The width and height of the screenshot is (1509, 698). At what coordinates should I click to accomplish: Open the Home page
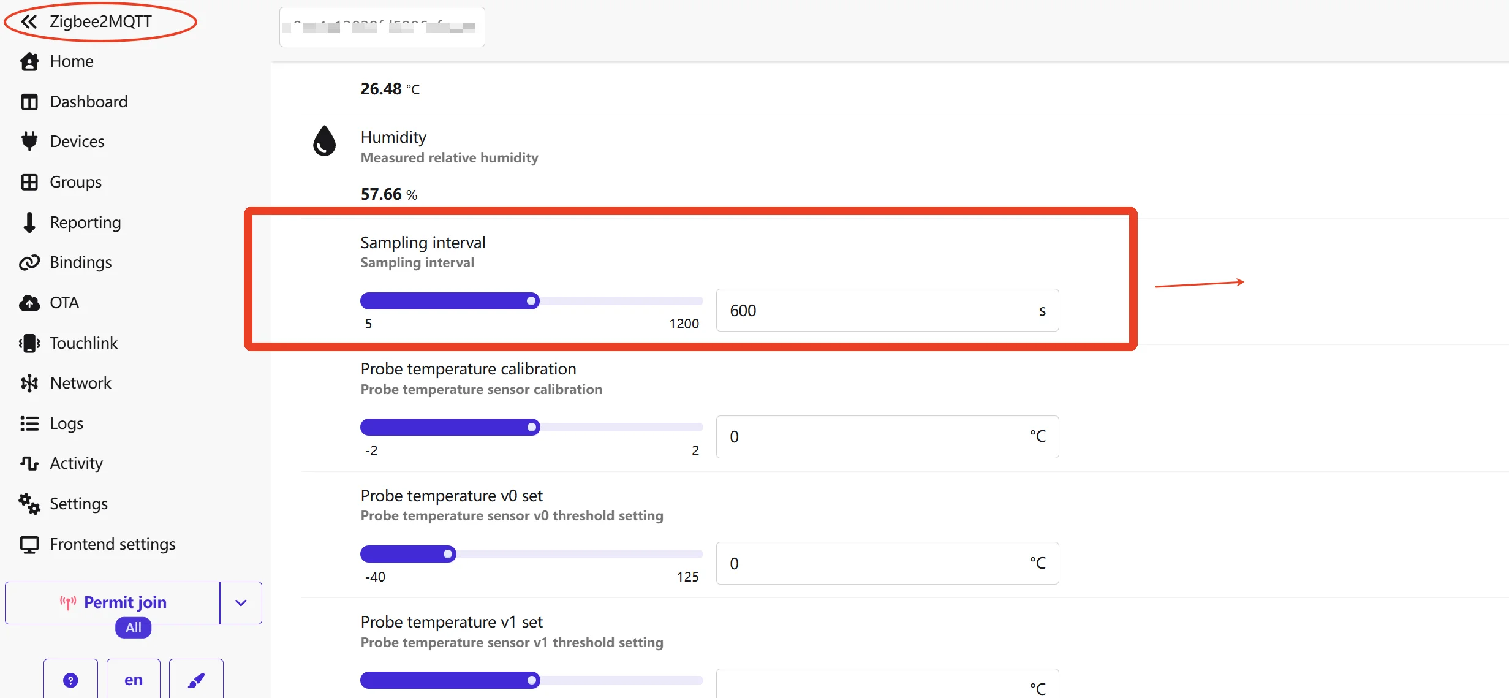[72, 61]
